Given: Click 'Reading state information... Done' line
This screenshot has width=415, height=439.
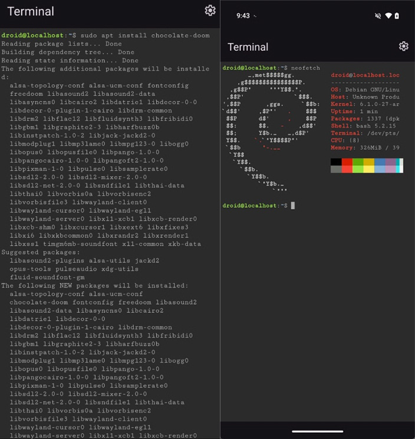Looking at the screenshot, I should click(x=70, y=61).
